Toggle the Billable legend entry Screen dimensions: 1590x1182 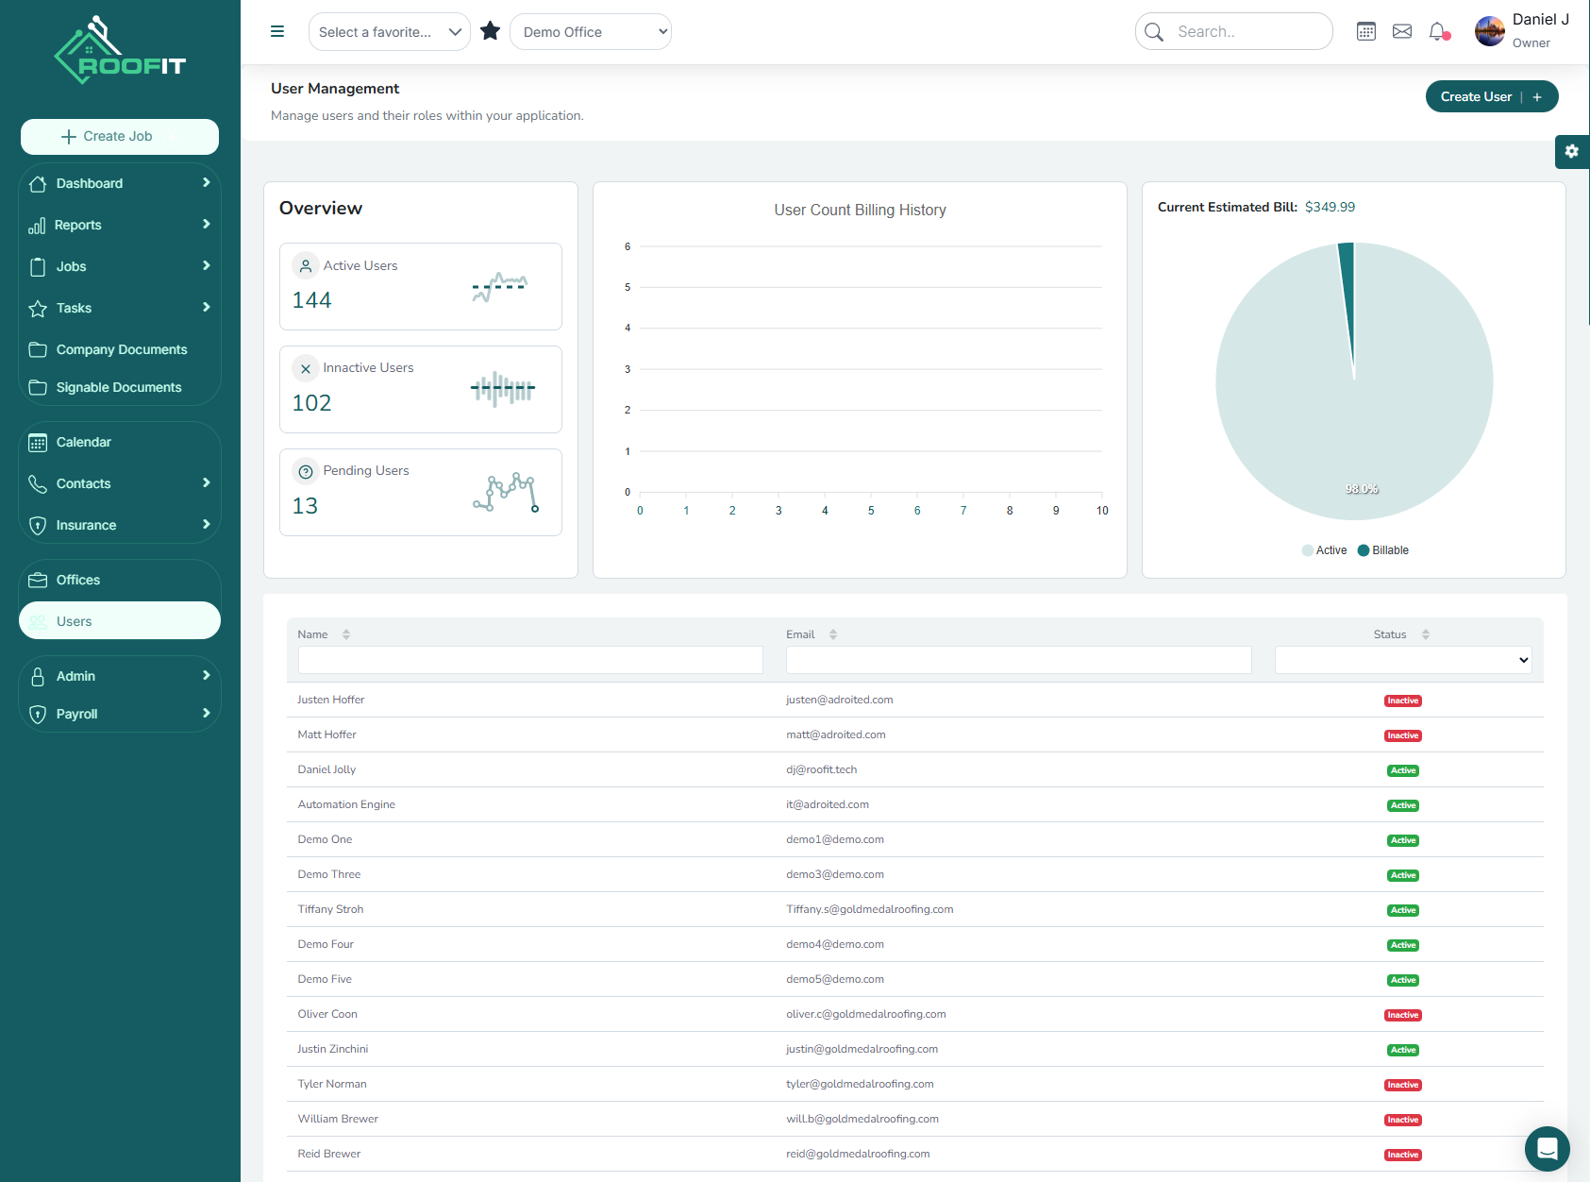pos(1382,549)
